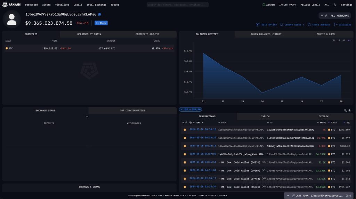
Task: Click the Bitcoin icon in the BTC portfolio row
Action: [7, 48]
